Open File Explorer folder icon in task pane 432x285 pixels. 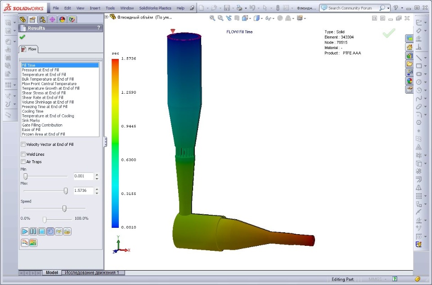tap(409, 64)
